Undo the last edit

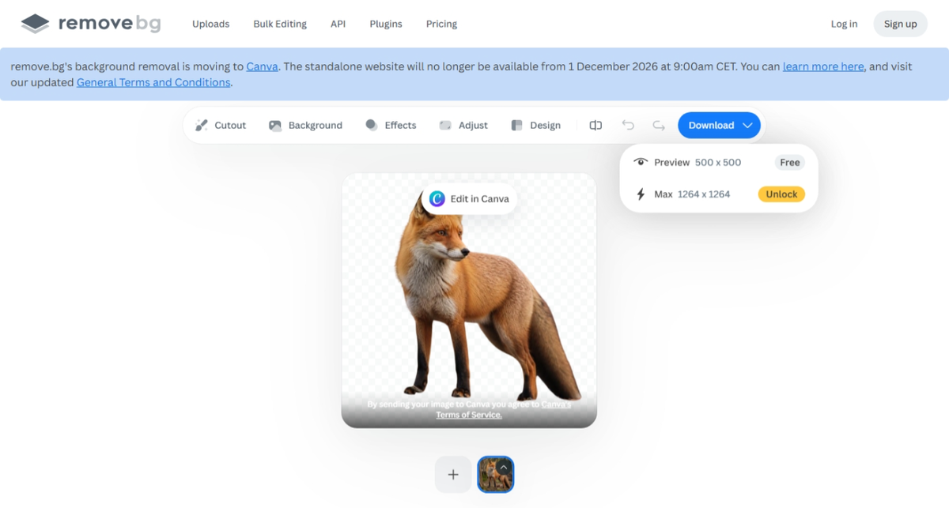628,125
